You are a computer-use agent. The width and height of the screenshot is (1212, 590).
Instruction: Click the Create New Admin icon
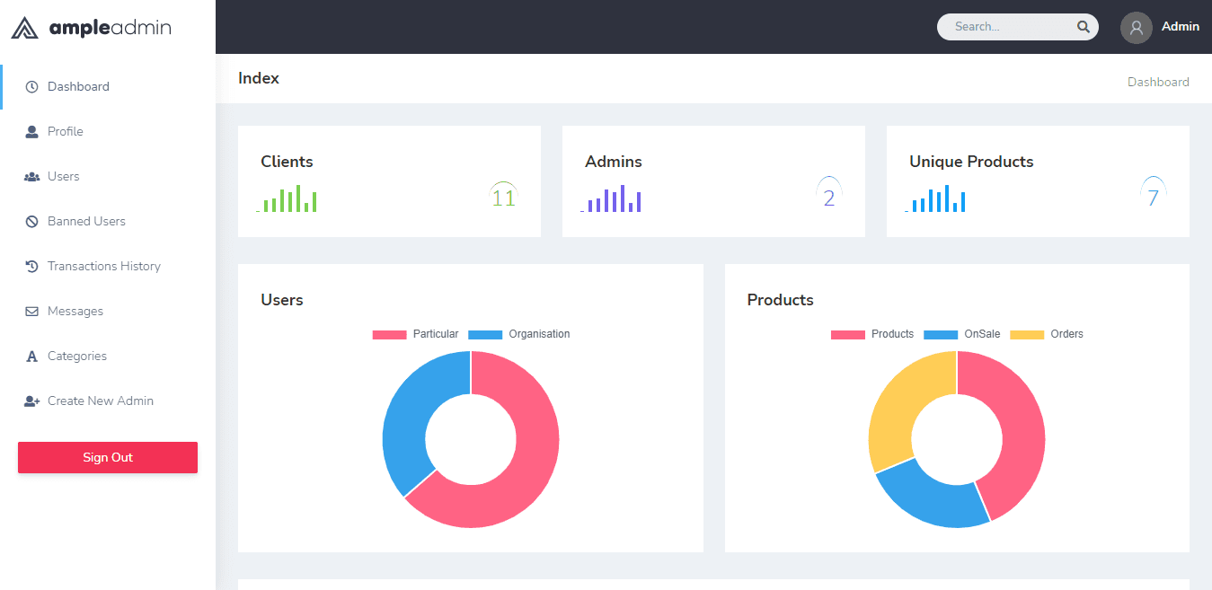pos(31,401)
